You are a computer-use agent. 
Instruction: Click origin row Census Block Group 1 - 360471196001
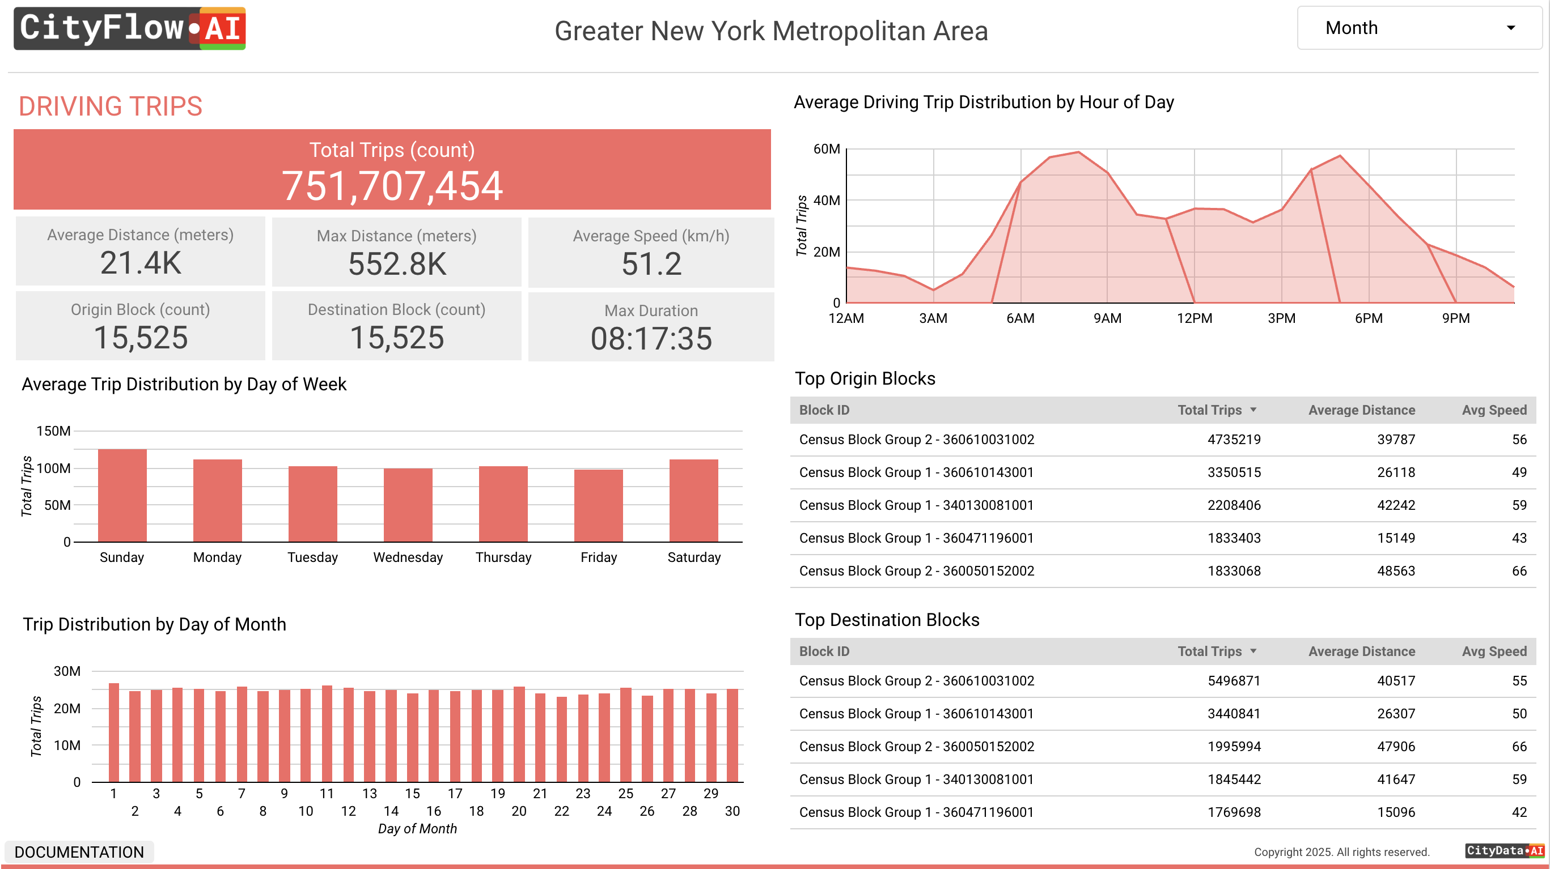1162,538
